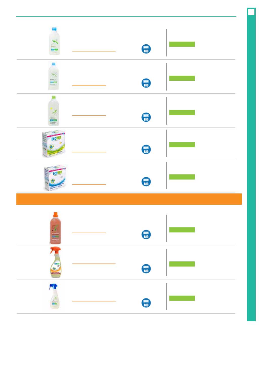The image size is (263, 373).
Task: Open the green-capped Ecover bottle image
Action: point(53,111)
